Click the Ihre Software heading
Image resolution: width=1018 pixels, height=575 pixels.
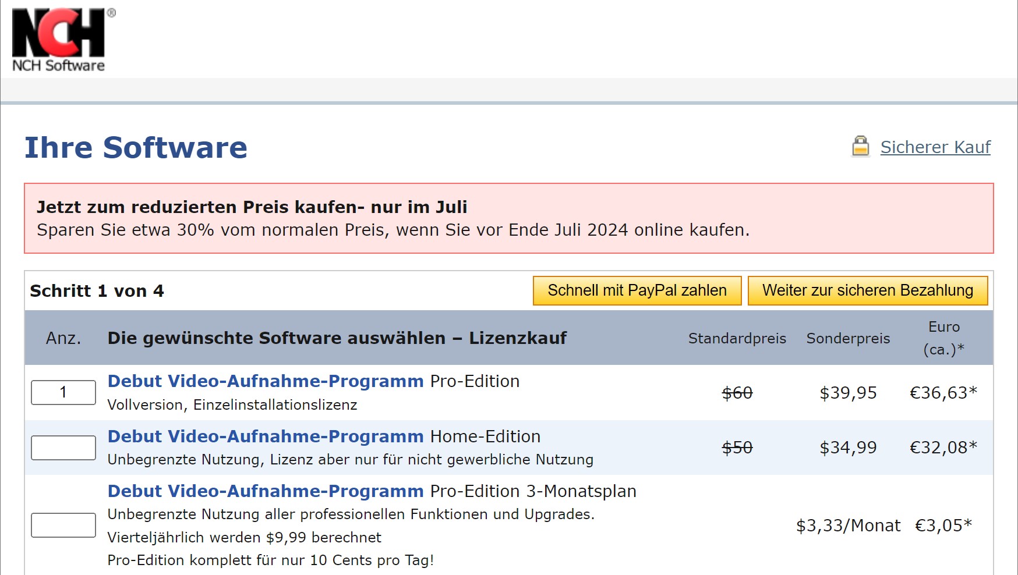coord(136,147)
